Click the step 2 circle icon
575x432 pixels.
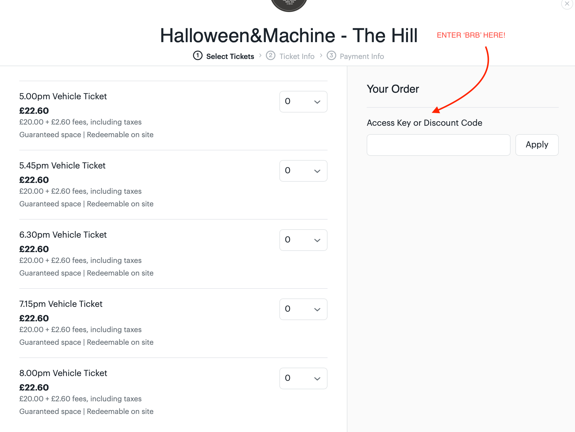click(271, 56)
